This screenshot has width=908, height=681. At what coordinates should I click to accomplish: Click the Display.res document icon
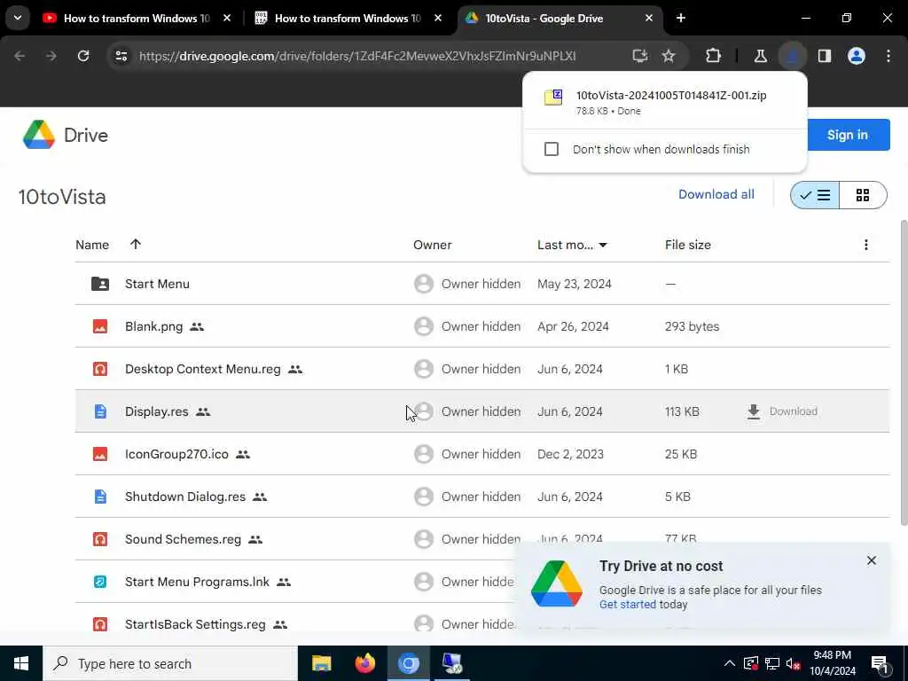click(x=100, y=411)
